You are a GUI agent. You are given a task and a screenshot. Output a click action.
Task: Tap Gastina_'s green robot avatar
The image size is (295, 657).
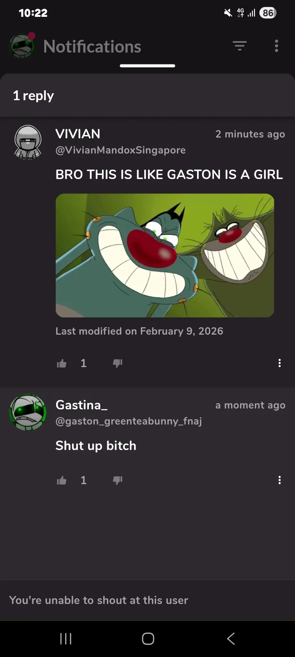tap(28, 412)
